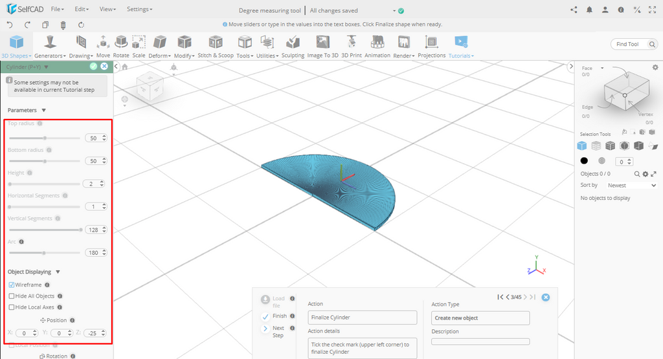Image resolution: width=663 pixels, height=359 pixels.
Task: Open the project name dropdown arrow
Action: 394,11
